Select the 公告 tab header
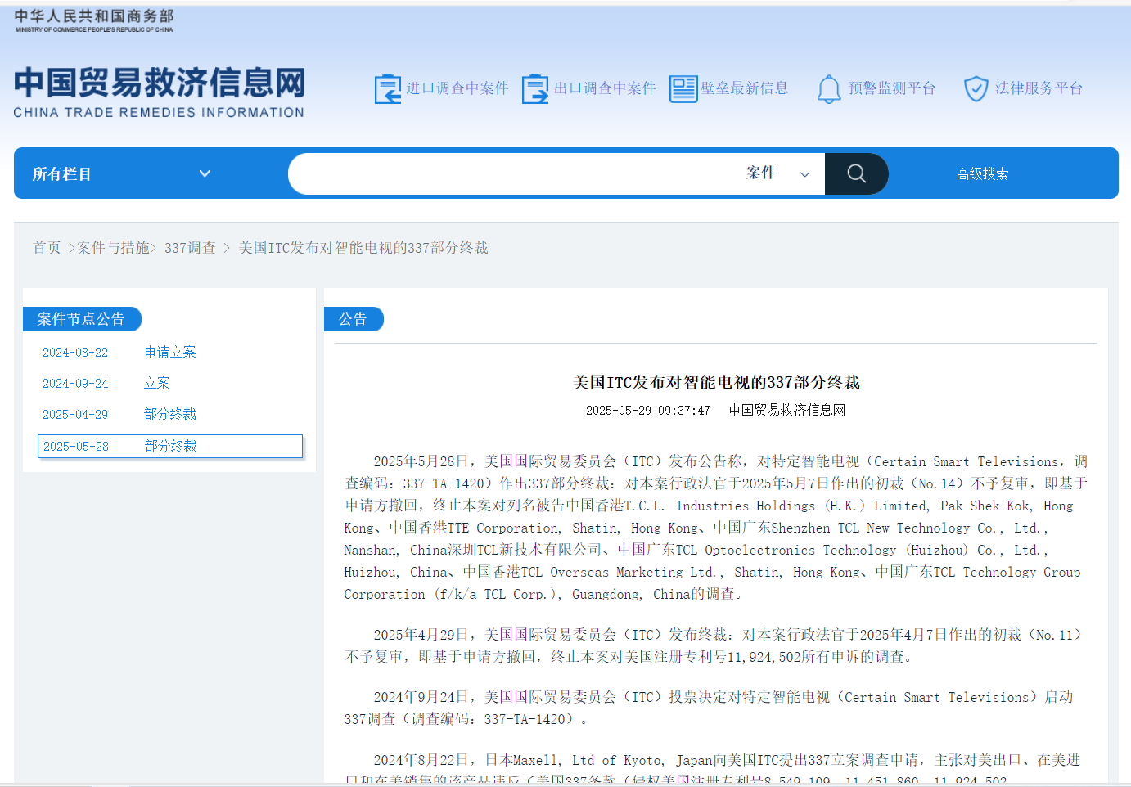The image size is (1131, 787). click(354, 319)
